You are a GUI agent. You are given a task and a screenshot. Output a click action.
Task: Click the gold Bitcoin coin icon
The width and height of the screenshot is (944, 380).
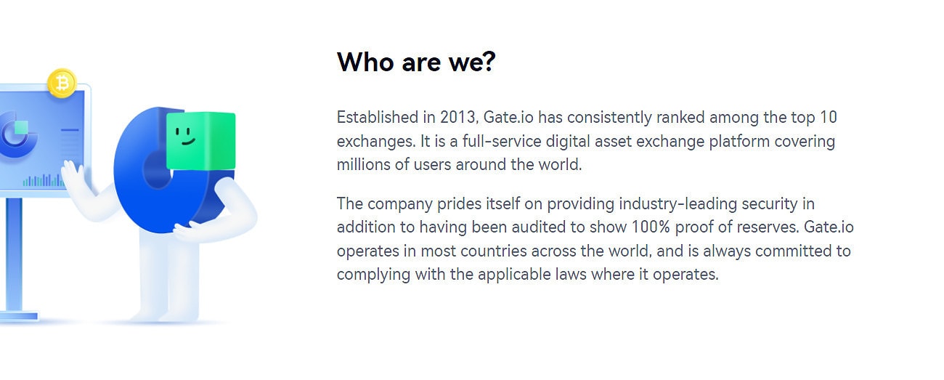[x=62, y=84]
